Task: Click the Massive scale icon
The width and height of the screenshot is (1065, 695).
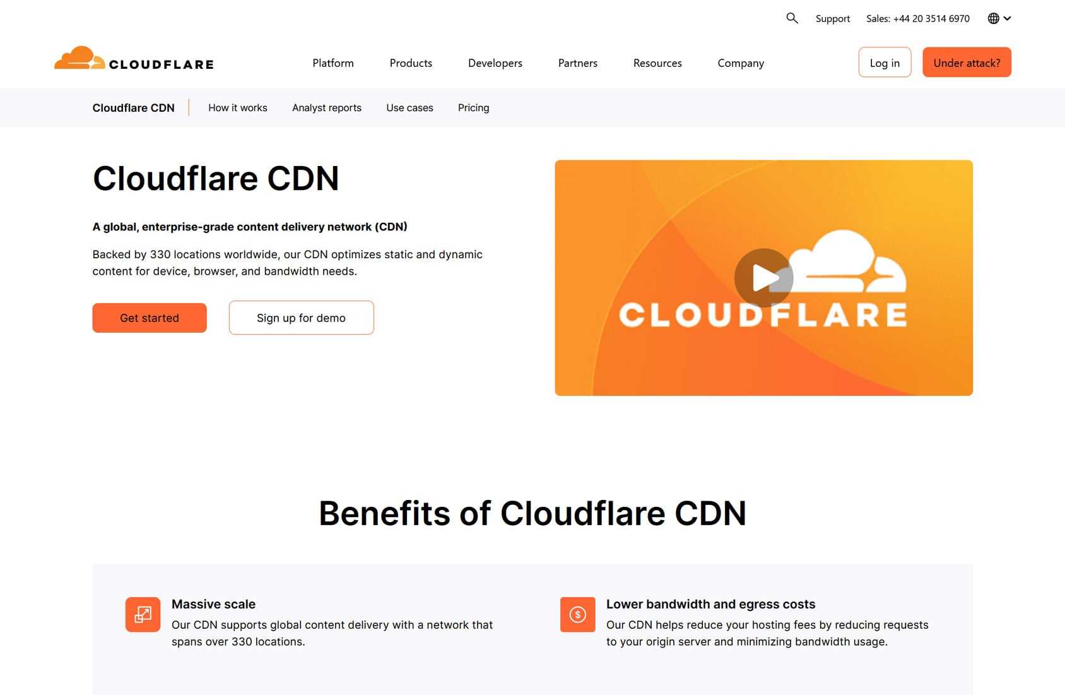Action: coord(143,614)
